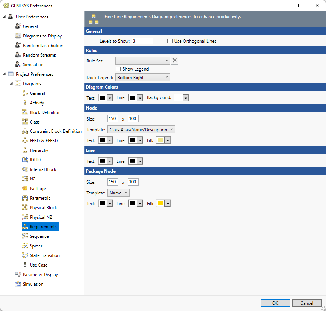
Task: Click the Parameter Display icon
Action: [18, 275]
